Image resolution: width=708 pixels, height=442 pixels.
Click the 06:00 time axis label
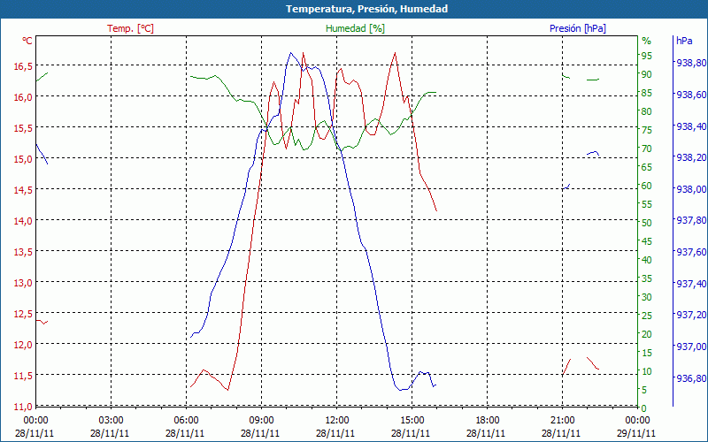coord(186,421)
